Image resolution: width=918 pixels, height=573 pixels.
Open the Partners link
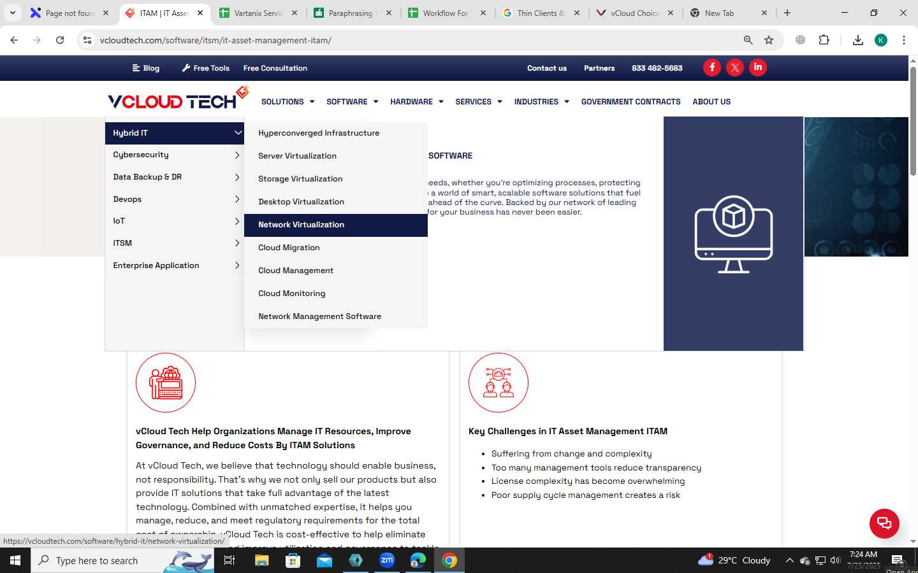point(599,68)
